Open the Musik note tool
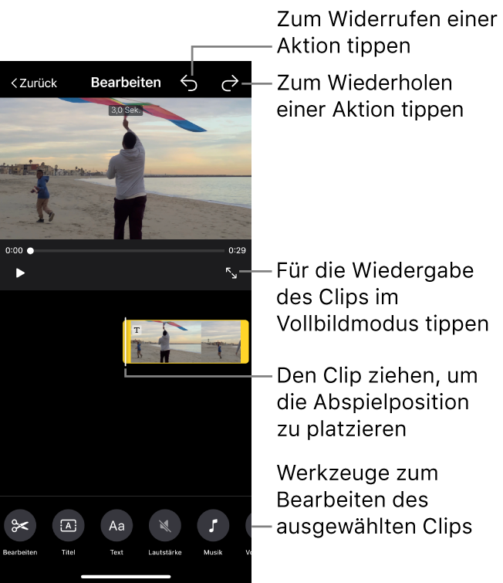Viewport: 503px width, 583px height. (x=213, y=525)
